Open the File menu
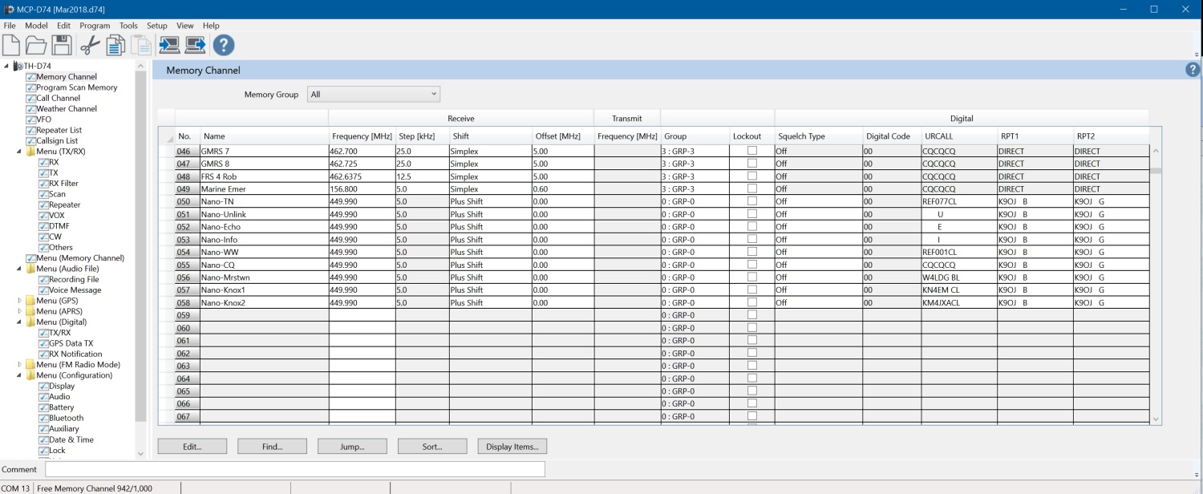Image resolution: width=1203 pixels, height=494 pixels. coord(10,26)
